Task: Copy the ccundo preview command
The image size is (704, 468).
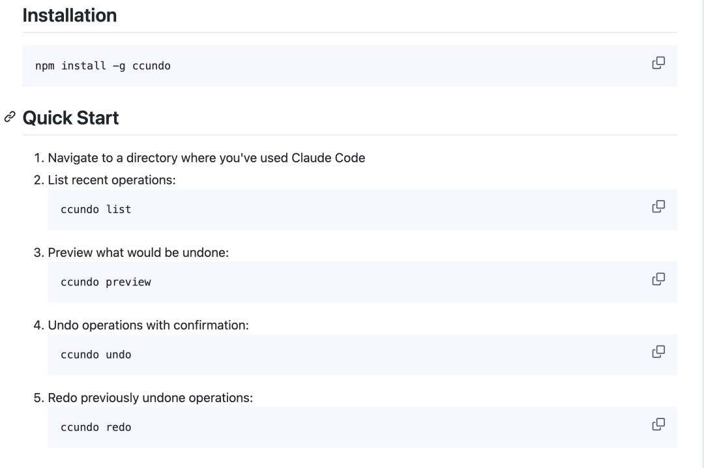Action: [658, 279]
